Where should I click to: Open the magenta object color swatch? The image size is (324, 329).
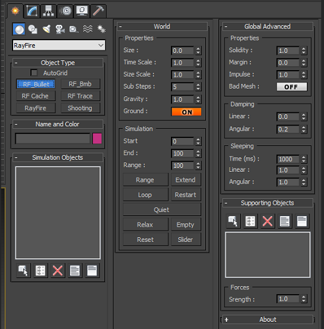click(97, 139)
